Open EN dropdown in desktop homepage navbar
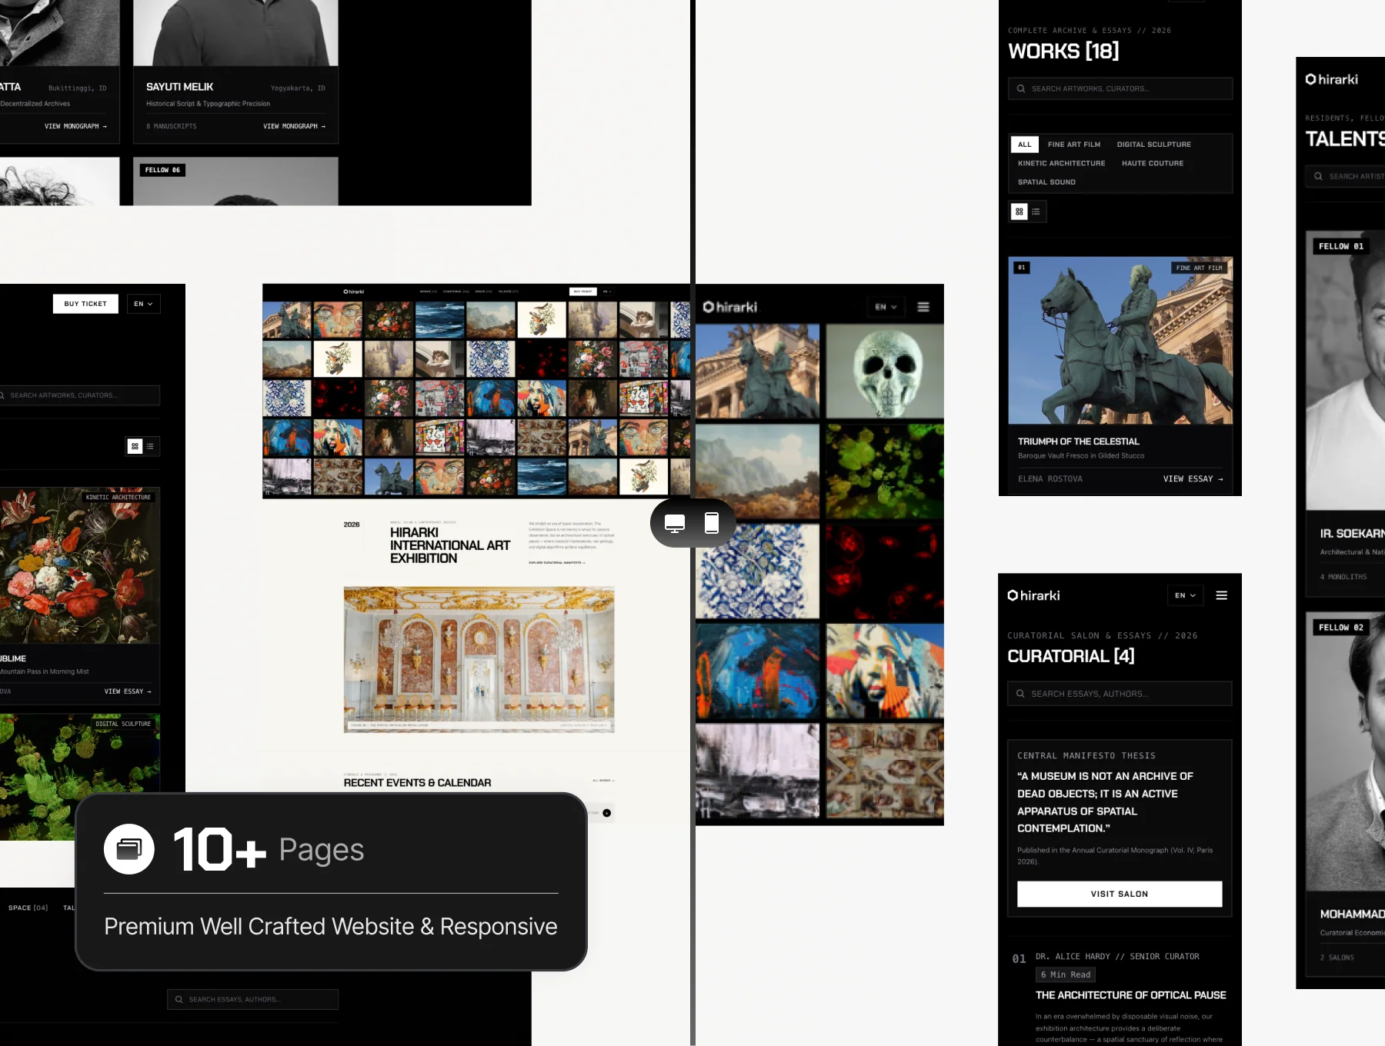This screenshot has height=1046, width=1385. pos(606,291)
